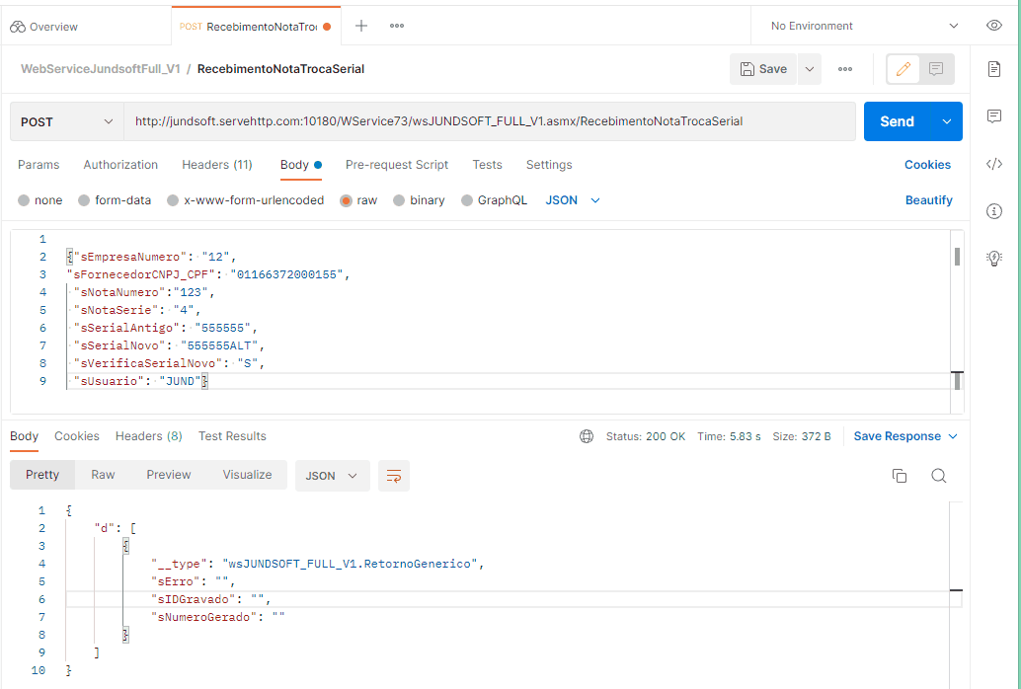Search the response with magnifier icon
Viewport: 1021px width, 689px height.
pos(939,476)
